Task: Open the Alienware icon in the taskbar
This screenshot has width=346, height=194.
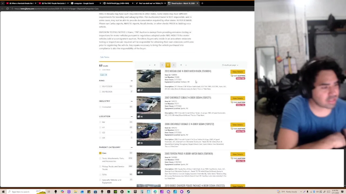Action: (55, 192)
